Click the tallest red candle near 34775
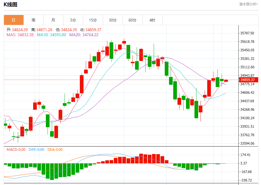Screen dimensions: 261x185 pos(209,88)
